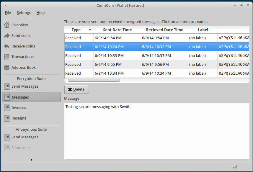Sort by Label column header
The width and height of the screenshot is (253, 172).
pos(203,30)
